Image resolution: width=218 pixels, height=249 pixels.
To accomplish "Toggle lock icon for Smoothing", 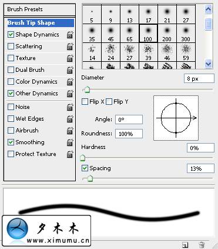I will click(70, 142).
